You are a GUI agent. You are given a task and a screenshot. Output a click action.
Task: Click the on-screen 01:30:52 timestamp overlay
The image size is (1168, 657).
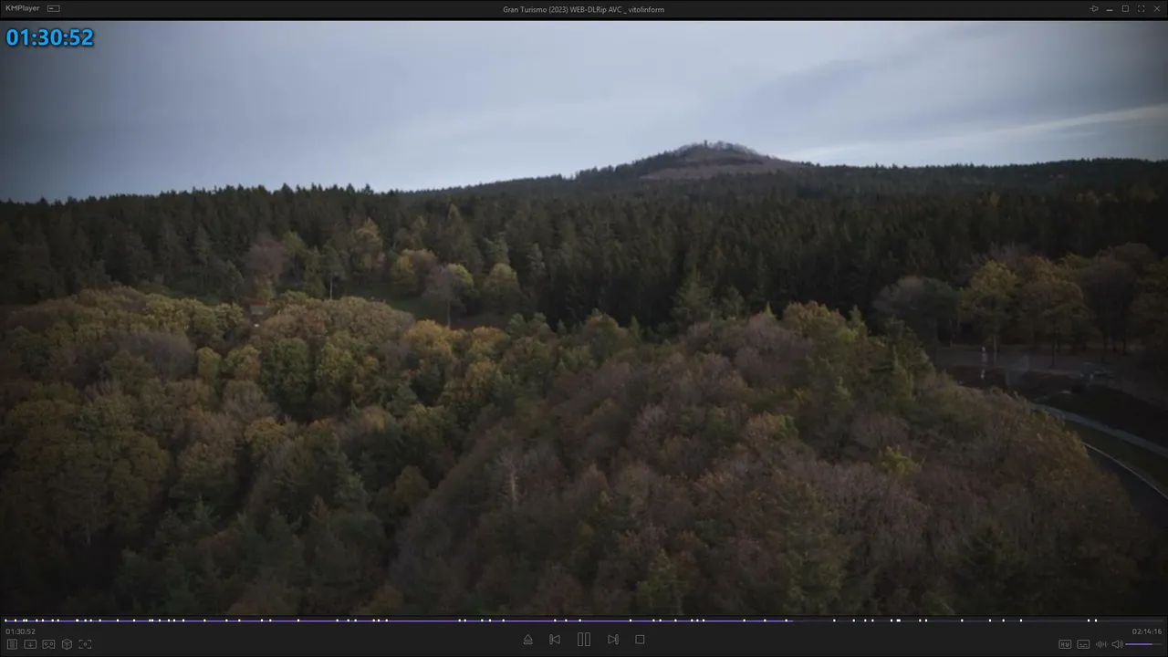pos(50,37)
